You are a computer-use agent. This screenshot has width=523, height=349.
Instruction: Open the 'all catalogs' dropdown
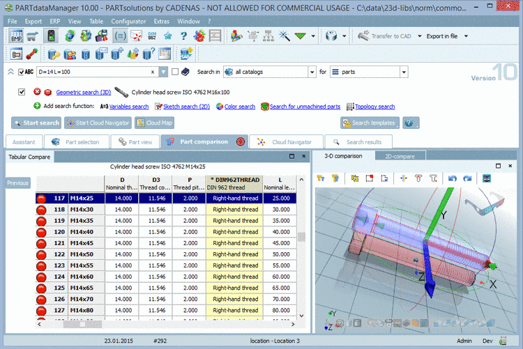pyautogui.click(x=312, y=72)
